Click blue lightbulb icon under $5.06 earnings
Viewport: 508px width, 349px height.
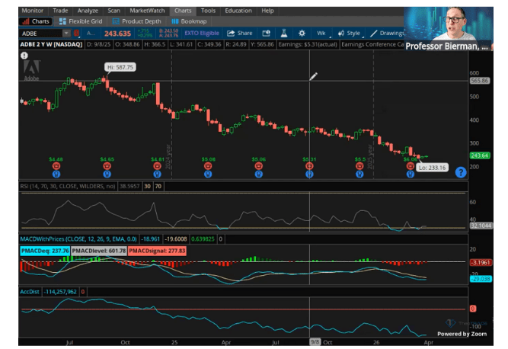258,174
